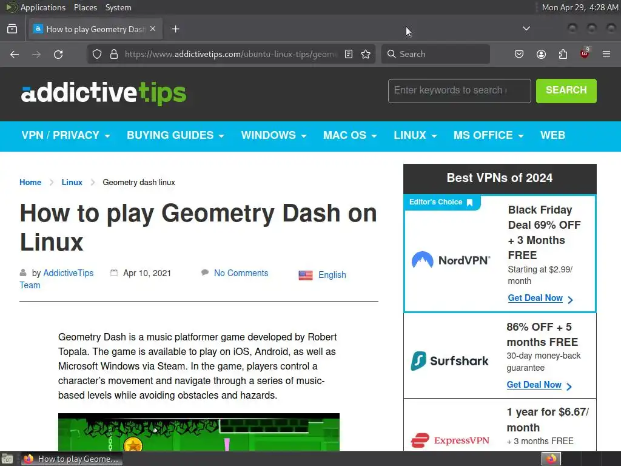The height and width of the screenshot is (466, 621).
Task: Open a new tab with plus button
Action: click(175, 29)
